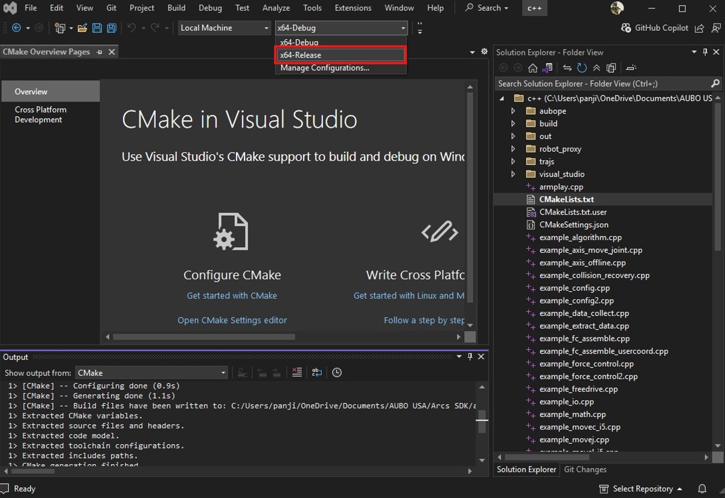
Task: Click Sync with Active Document icon
Action: point(567,68)
